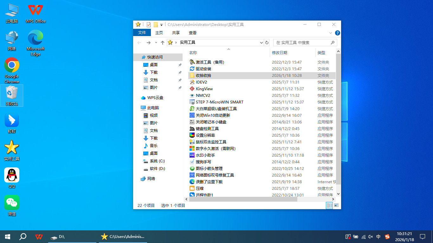The image size is (433, 243).
Task: Switch to the 查看 ribbon tab
Action: 192,33
